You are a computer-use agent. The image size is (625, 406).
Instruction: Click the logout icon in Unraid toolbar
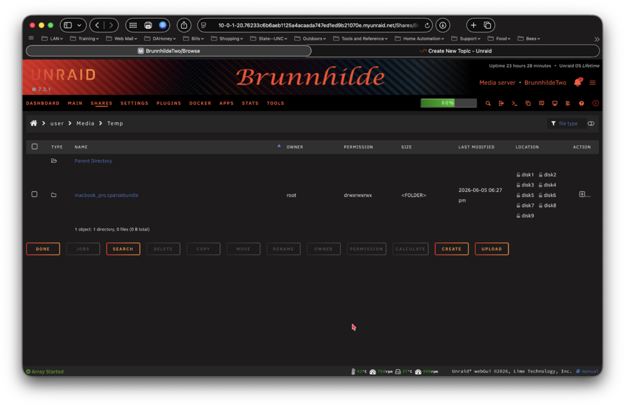[501, 104]
